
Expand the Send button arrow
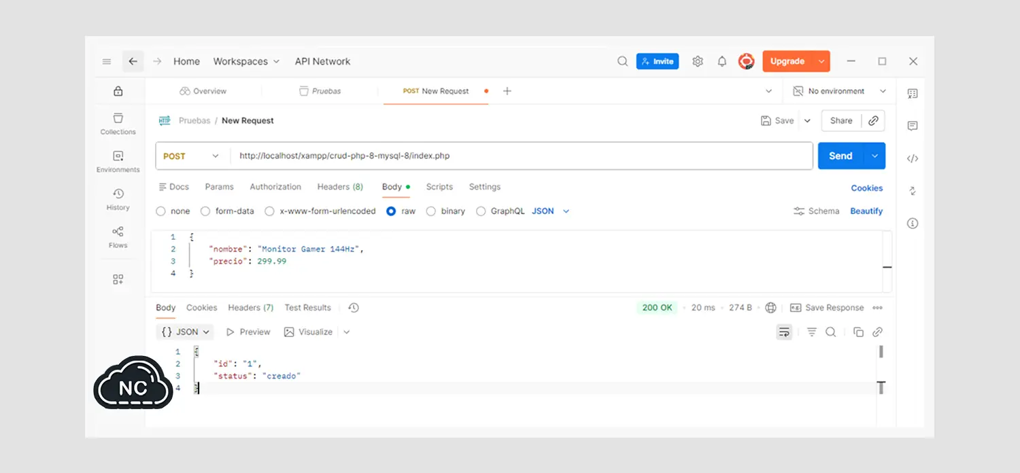[874, 156]
